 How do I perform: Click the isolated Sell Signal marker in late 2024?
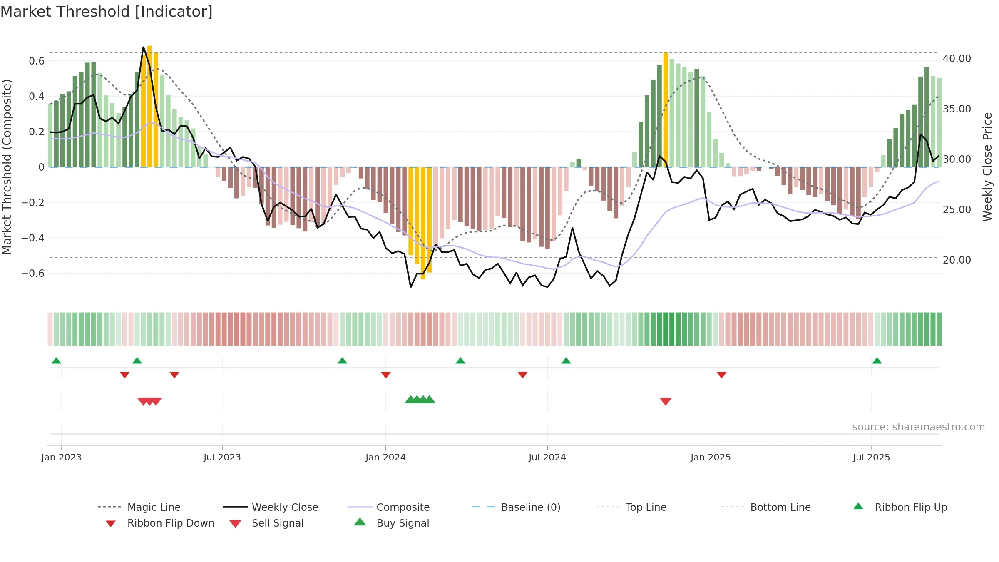666,402
